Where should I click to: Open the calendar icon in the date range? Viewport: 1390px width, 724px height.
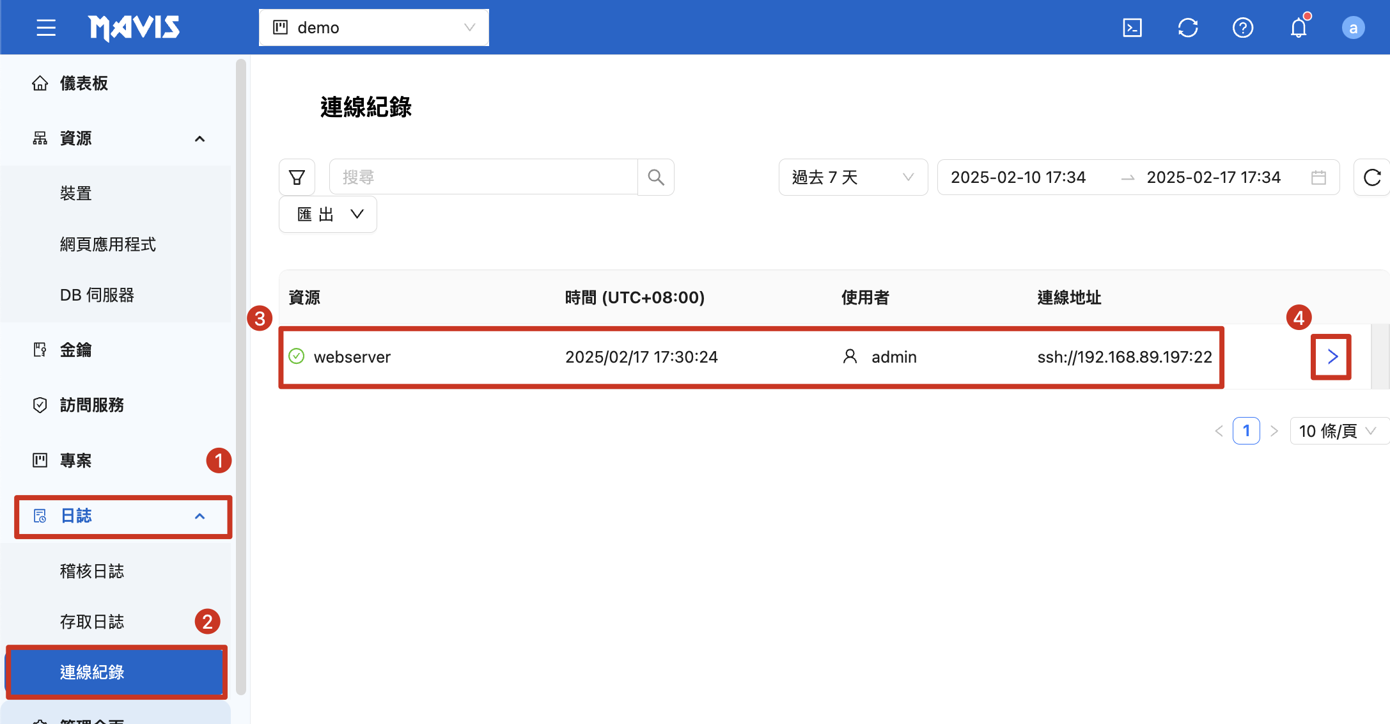point(1318,177)
